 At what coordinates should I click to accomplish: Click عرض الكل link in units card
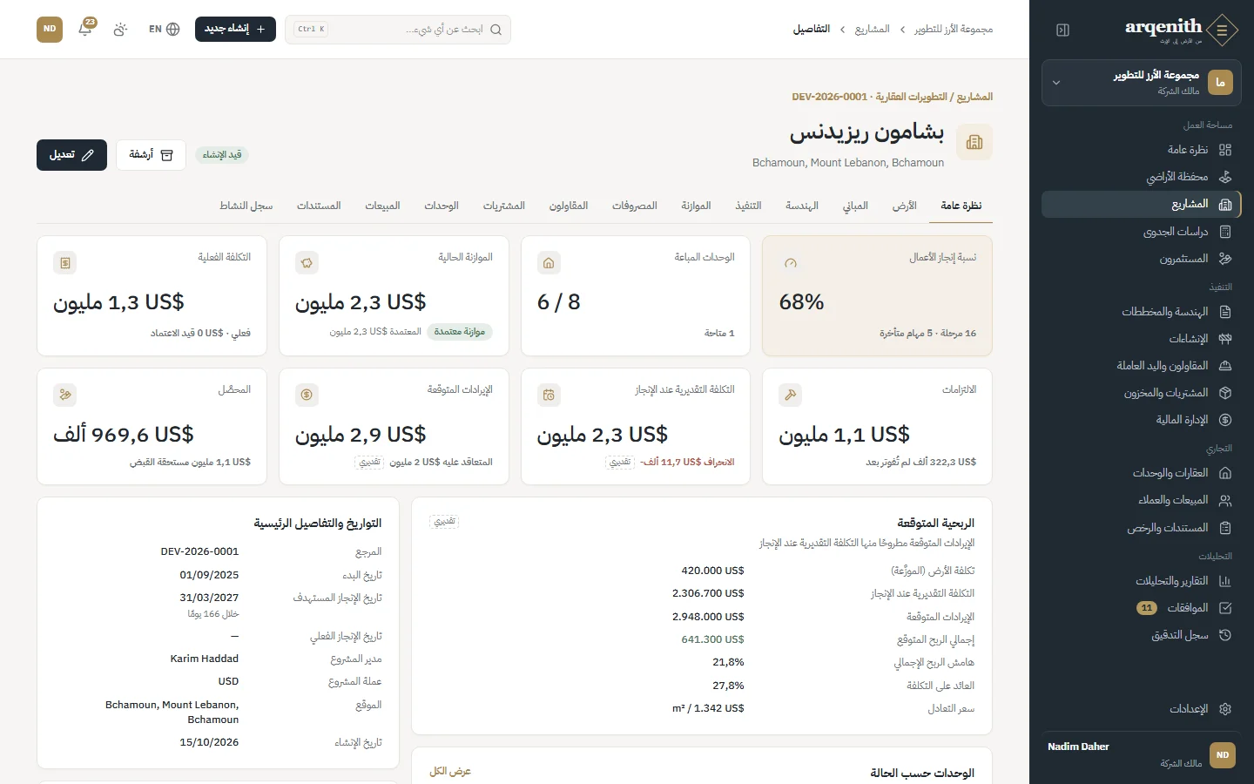(x=450, y=771)
